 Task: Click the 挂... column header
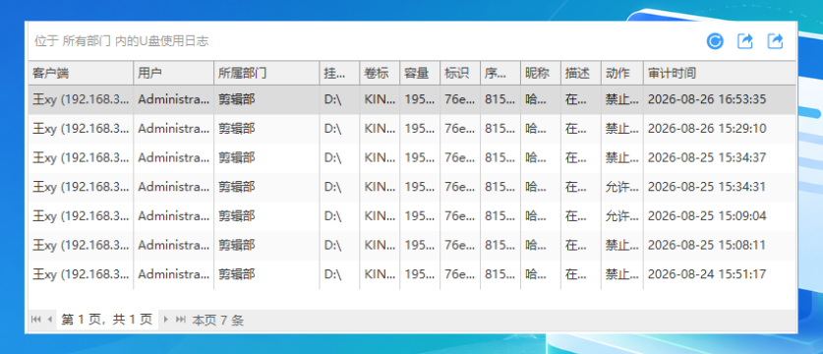(340, 73)
